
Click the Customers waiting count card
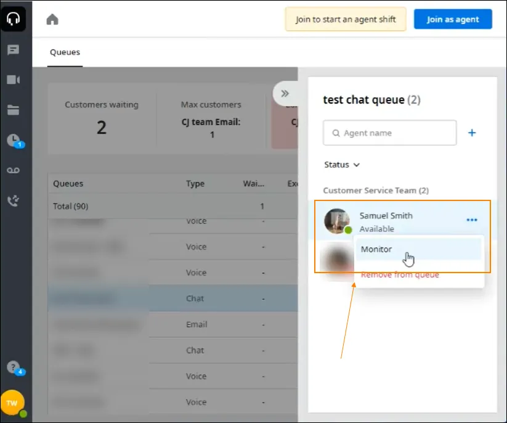pos(102,119)
